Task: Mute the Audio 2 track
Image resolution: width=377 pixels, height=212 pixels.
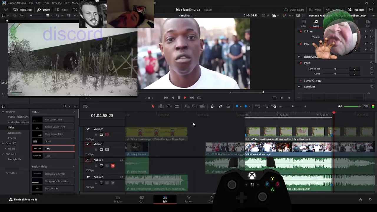Action: (113, 183)
